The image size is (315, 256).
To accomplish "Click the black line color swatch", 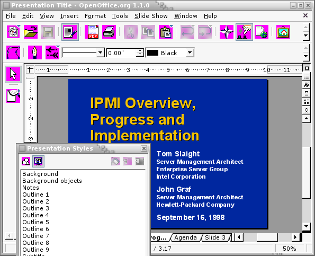I will [152, 53].
